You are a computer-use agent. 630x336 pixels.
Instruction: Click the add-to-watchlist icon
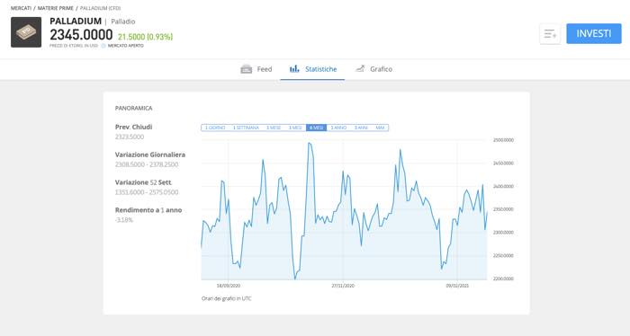550,33
